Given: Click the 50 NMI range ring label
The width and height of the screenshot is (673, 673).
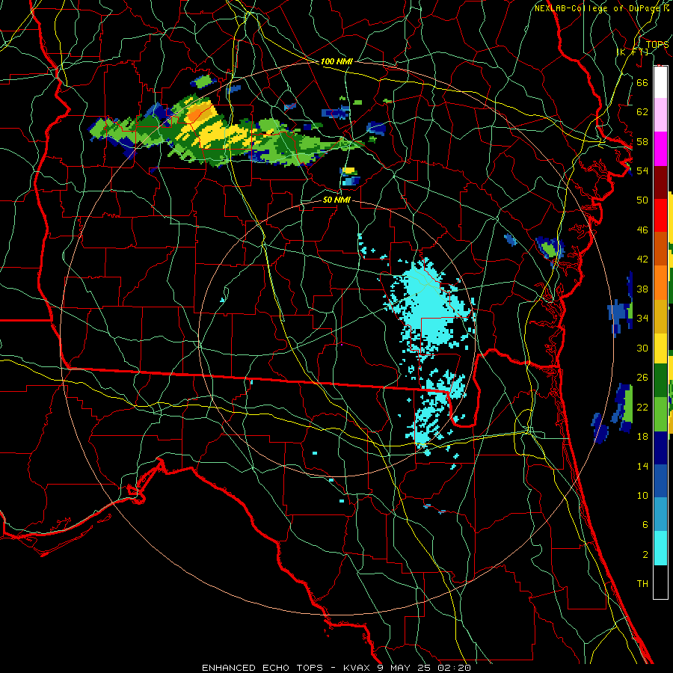Looking at the screenshot, I should (336, 200).
